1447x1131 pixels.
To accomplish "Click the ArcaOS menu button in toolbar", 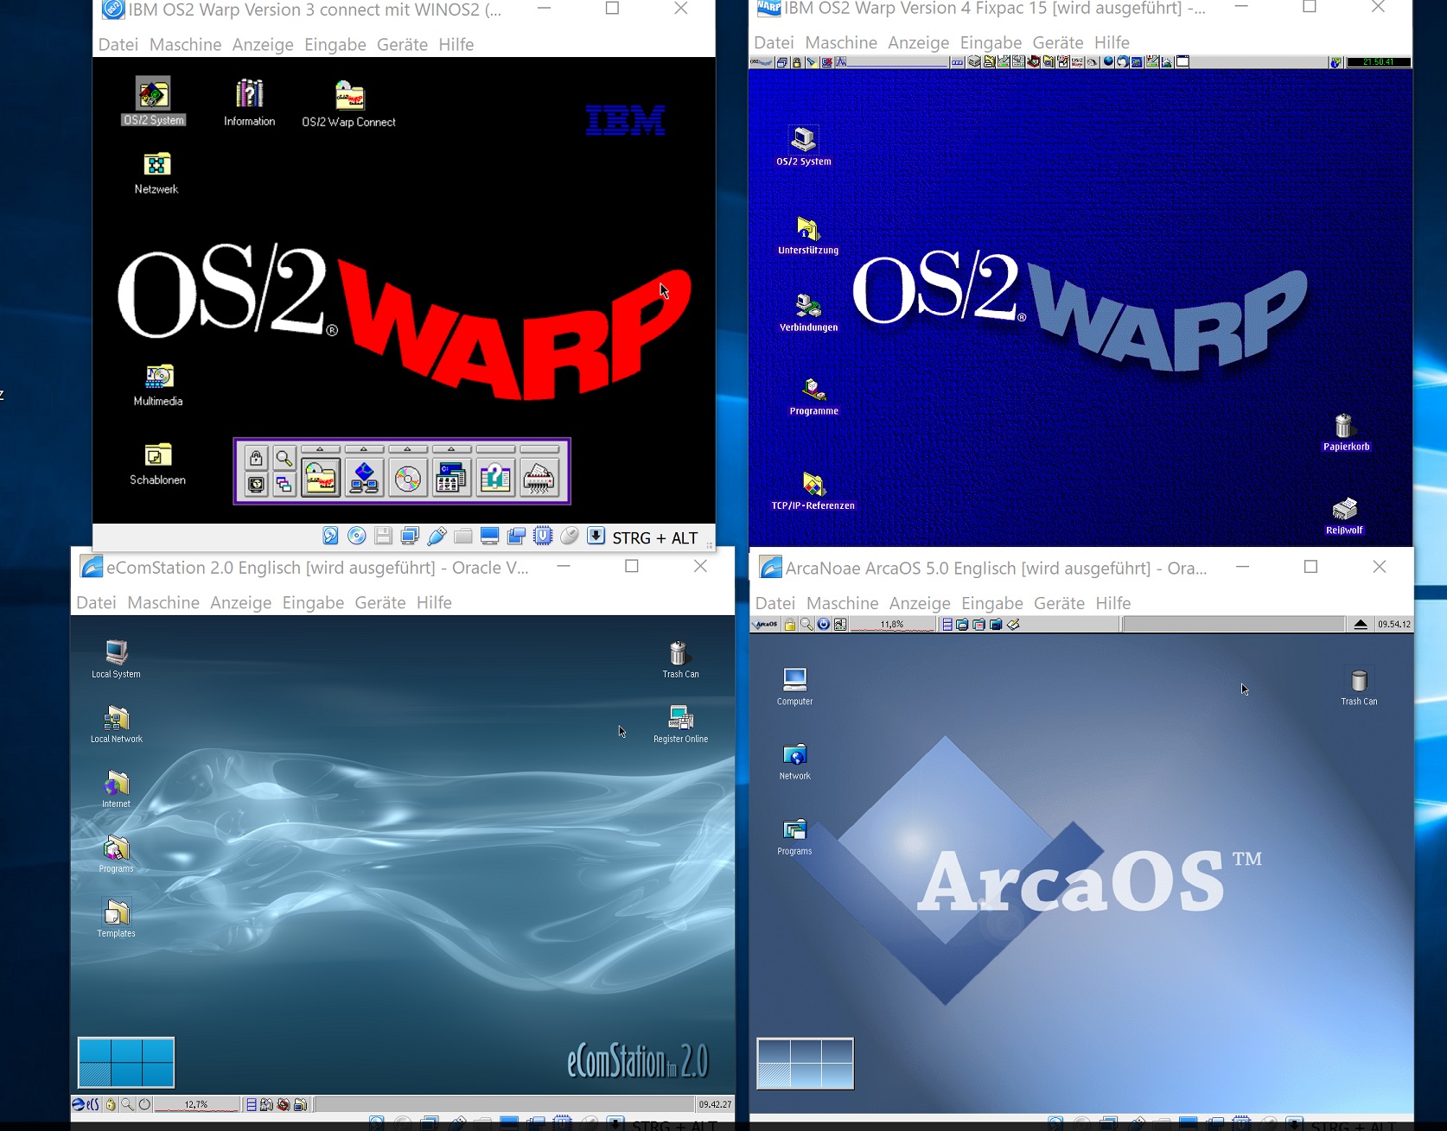I will click(766, 625).
